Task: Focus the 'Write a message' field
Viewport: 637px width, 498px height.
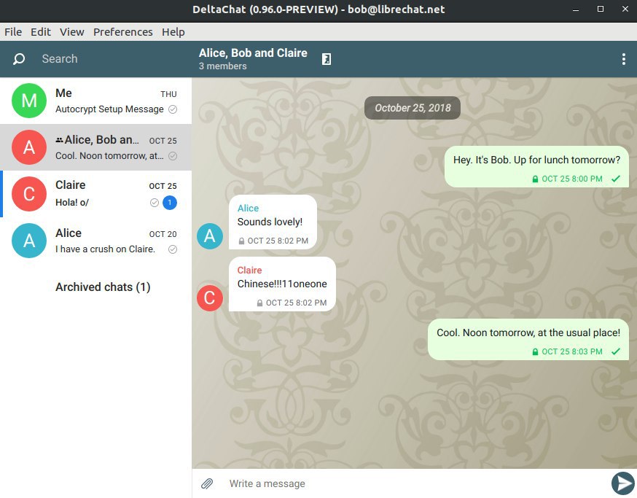Action: click(415, 483)
